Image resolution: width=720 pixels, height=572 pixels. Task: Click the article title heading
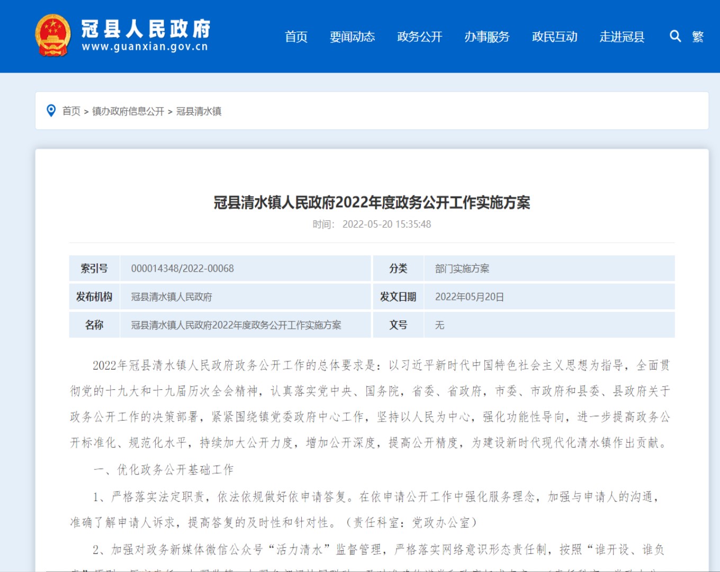click(372, 202)
